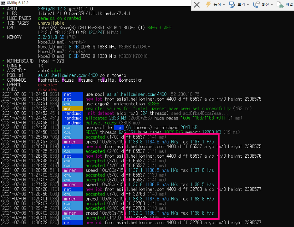Viewport: 294px width, 227px height.
Task: Open the 파일 menu label
Action: click(x=289, y=4)
